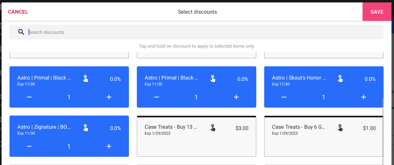
Task: Click hand icon on the leftmost Astro Primal card
Action: (x=86, y=79)
